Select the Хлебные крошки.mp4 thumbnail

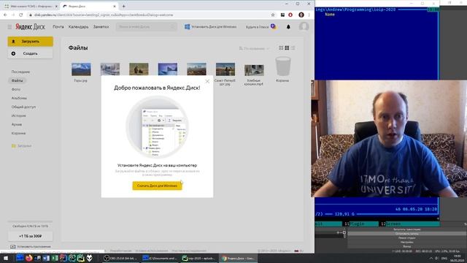coord(254,70)
